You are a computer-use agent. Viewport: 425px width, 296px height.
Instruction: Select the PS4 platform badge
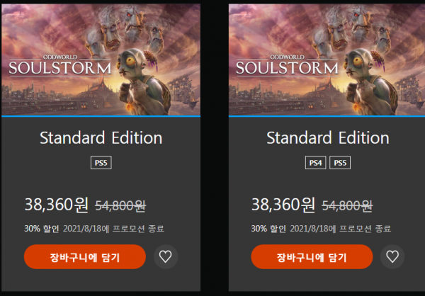click(x=315, y=163)
